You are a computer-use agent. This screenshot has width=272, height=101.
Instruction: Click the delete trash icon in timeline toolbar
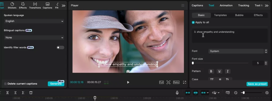pos(31,93)
